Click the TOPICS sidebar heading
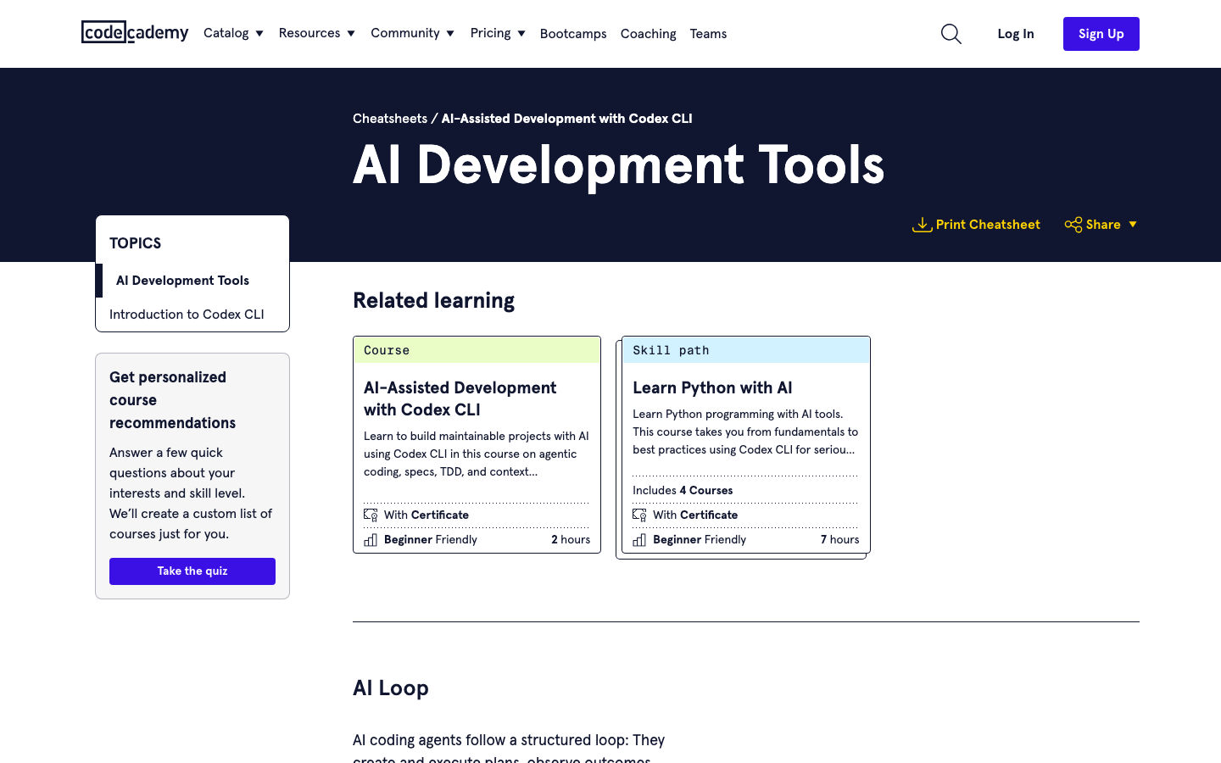1221x763 pixels. tap(135, 243)
